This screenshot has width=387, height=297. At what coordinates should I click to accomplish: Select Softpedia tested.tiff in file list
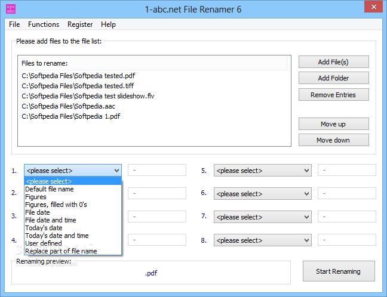[x=78, y=86]
